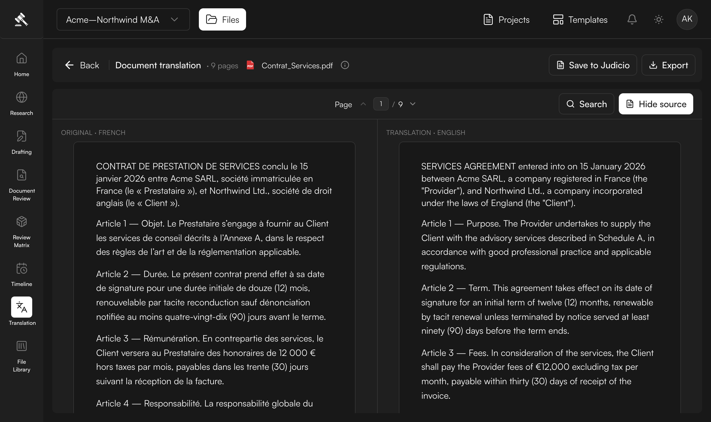This screenshot has height=422, width=711.
Task: Open the Timeline sidebar tool
Action: coord(22,274)
